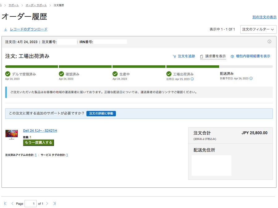Click the もう一度購入する button
This screenshot has height=208, width=278.
coord(39,143)
